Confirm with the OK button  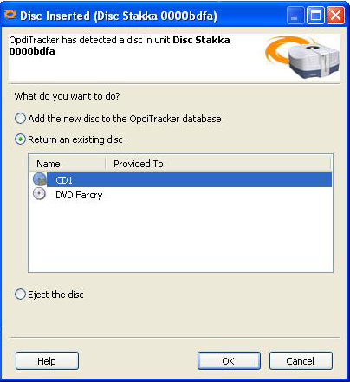[x=229, y=361]
